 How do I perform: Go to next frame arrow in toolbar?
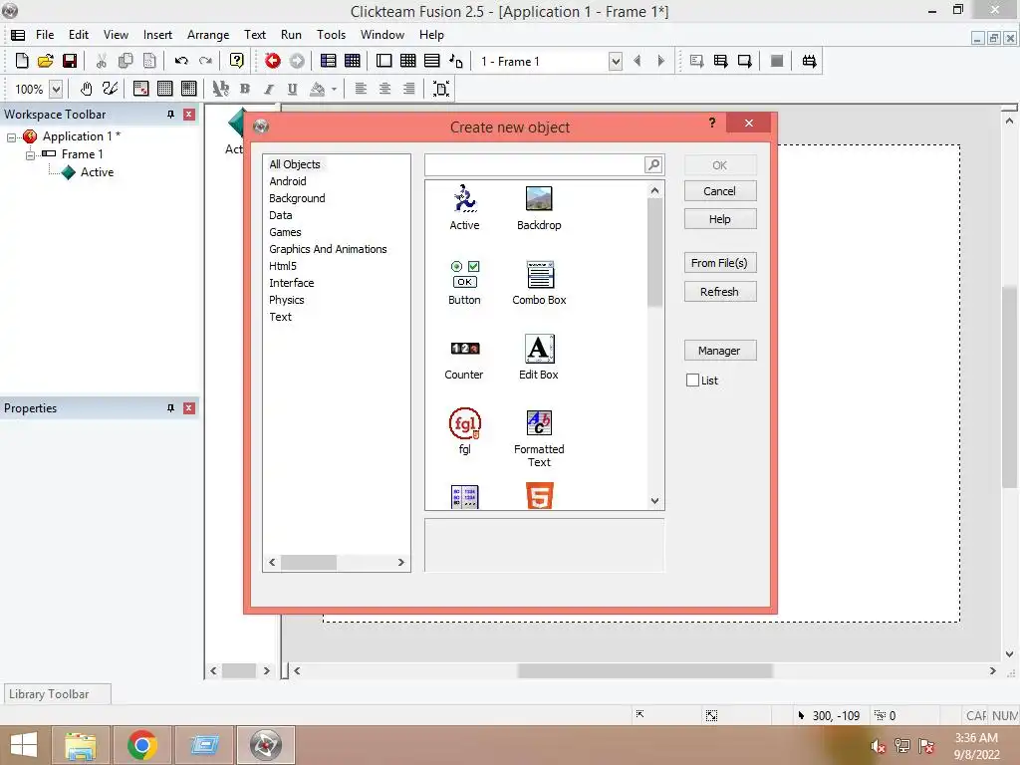tap(661, 61)
